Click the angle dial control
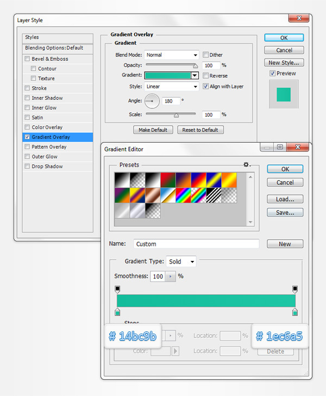This screenshot has height=396, width=326. coord(153,100)
